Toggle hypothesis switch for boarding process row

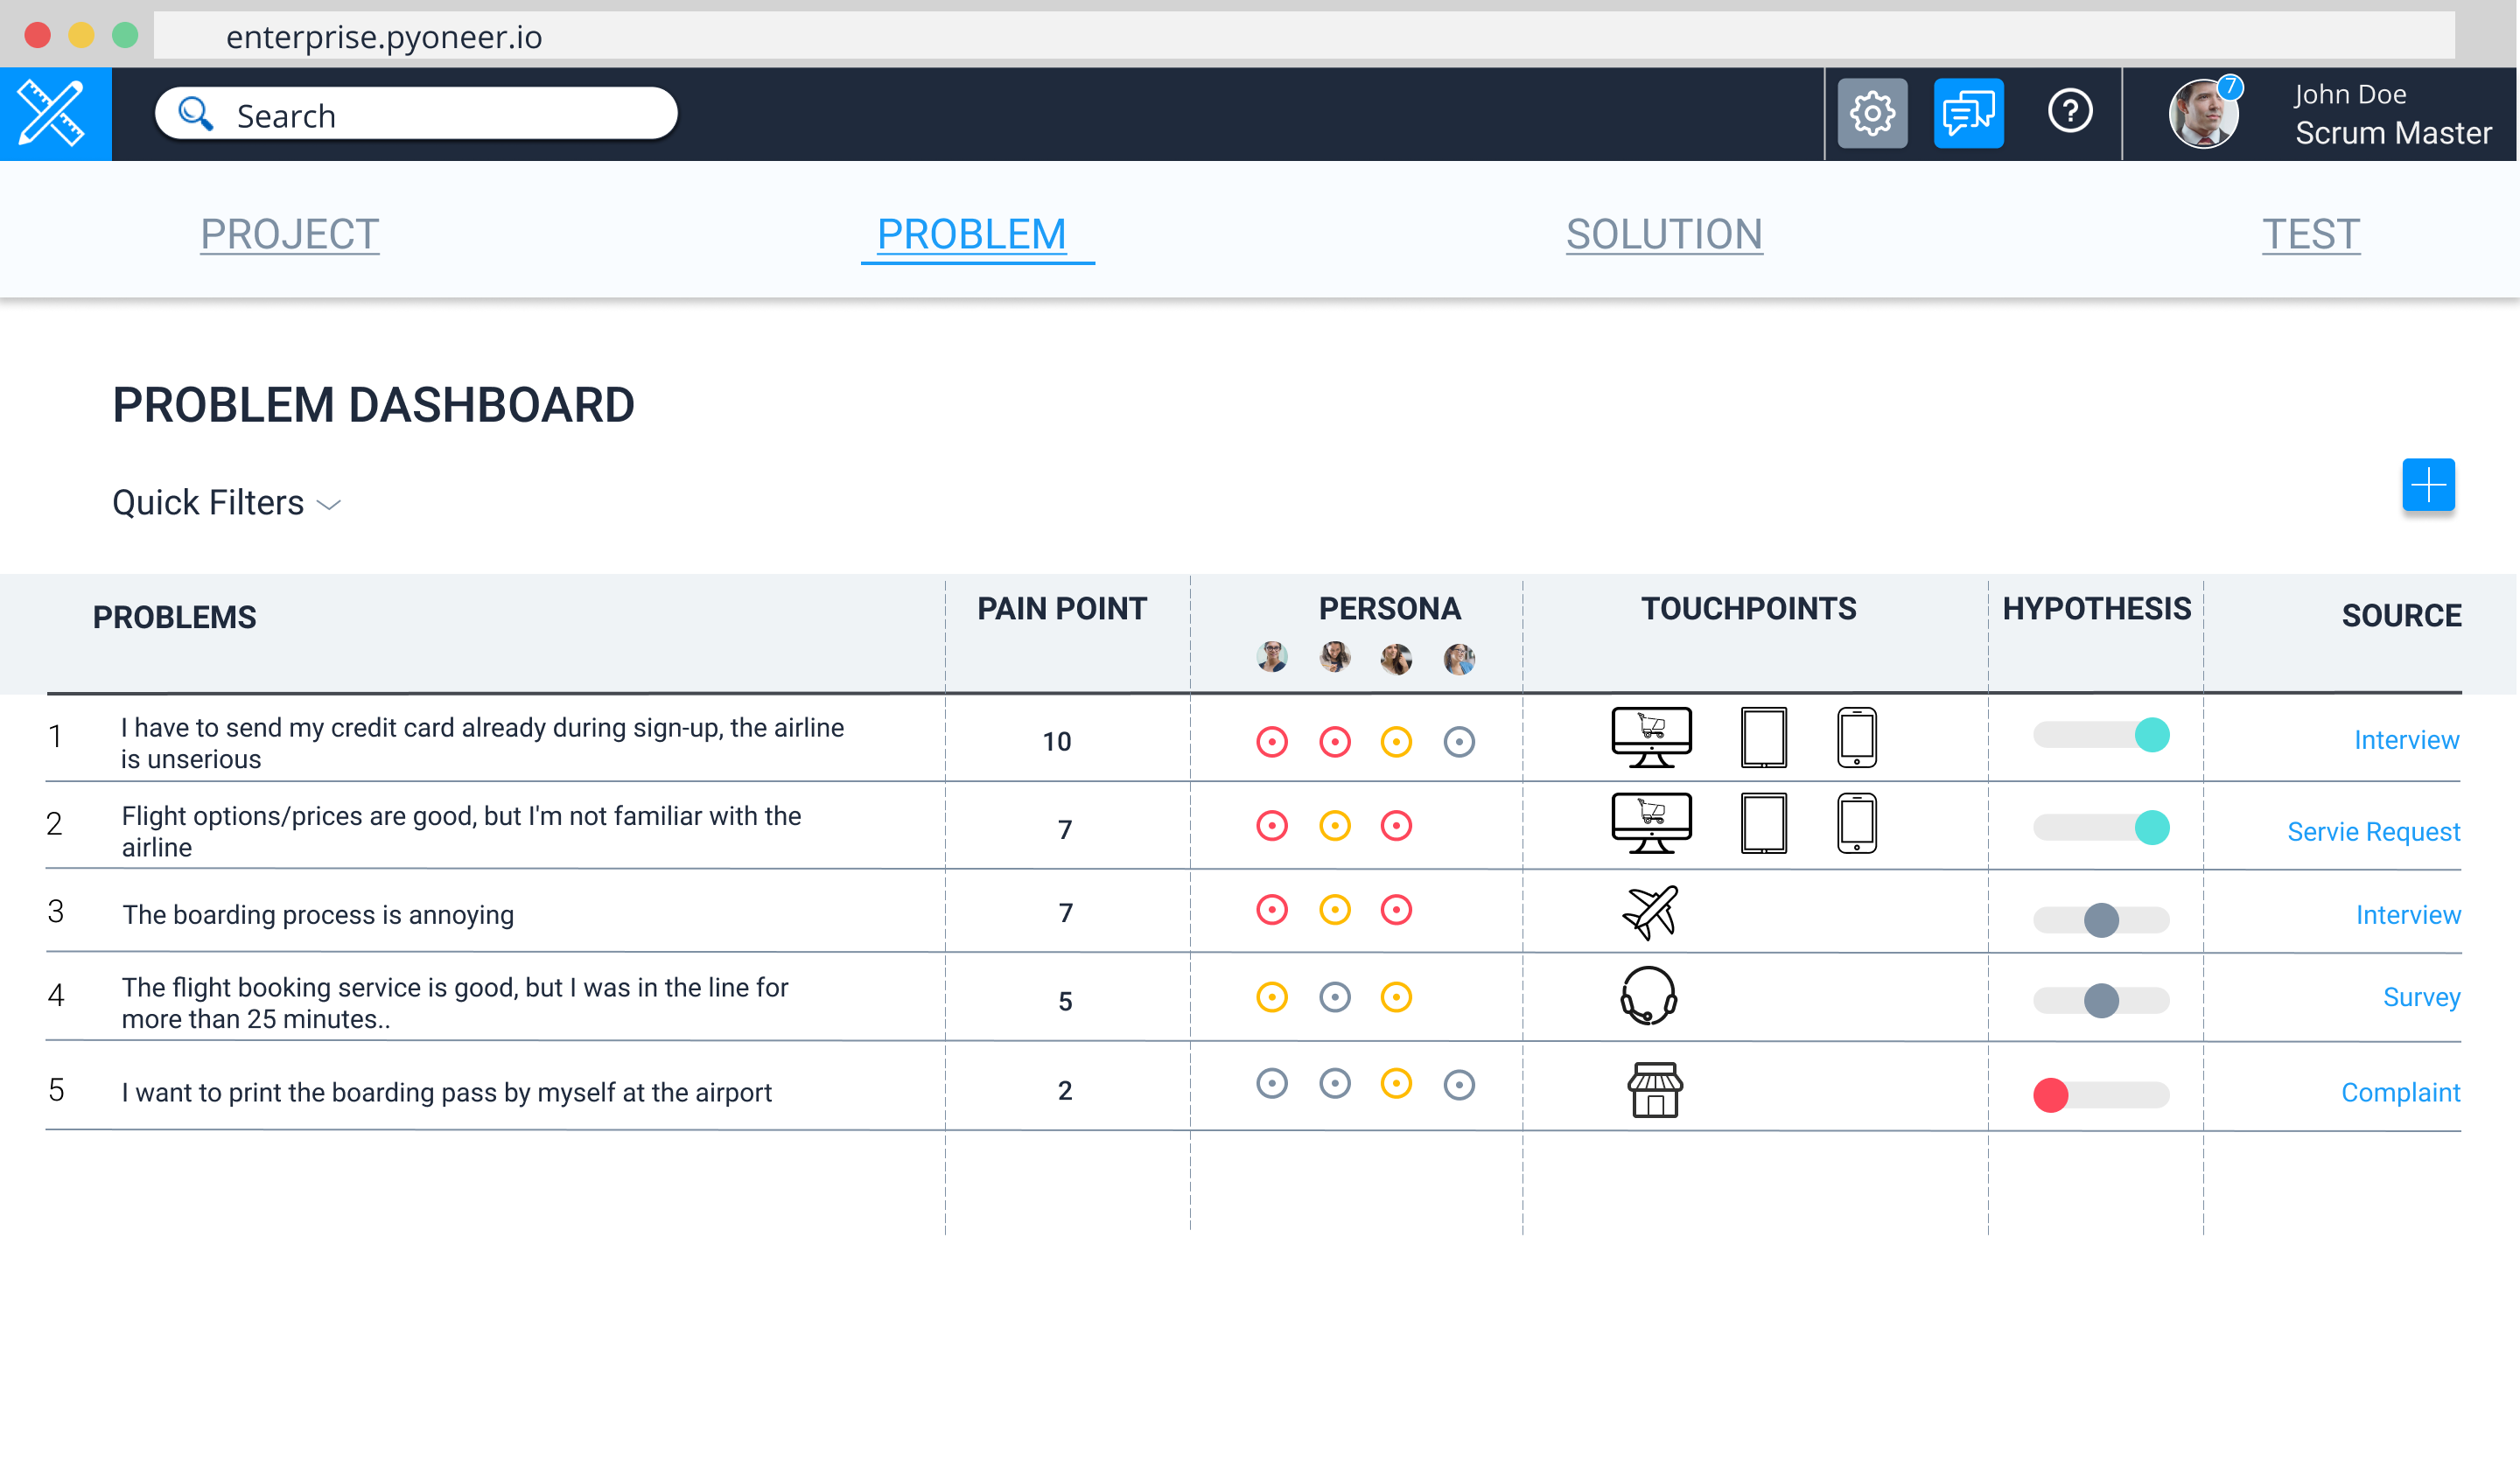[x=2100, y=919]
